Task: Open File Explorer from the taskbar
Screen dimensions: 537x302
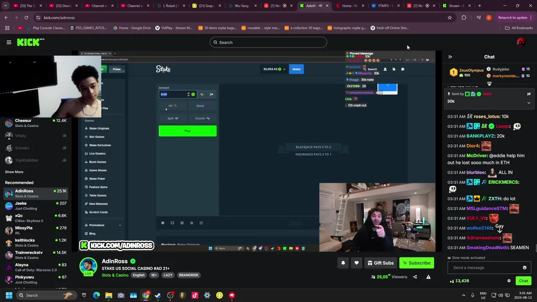Action: pos(109,295)
